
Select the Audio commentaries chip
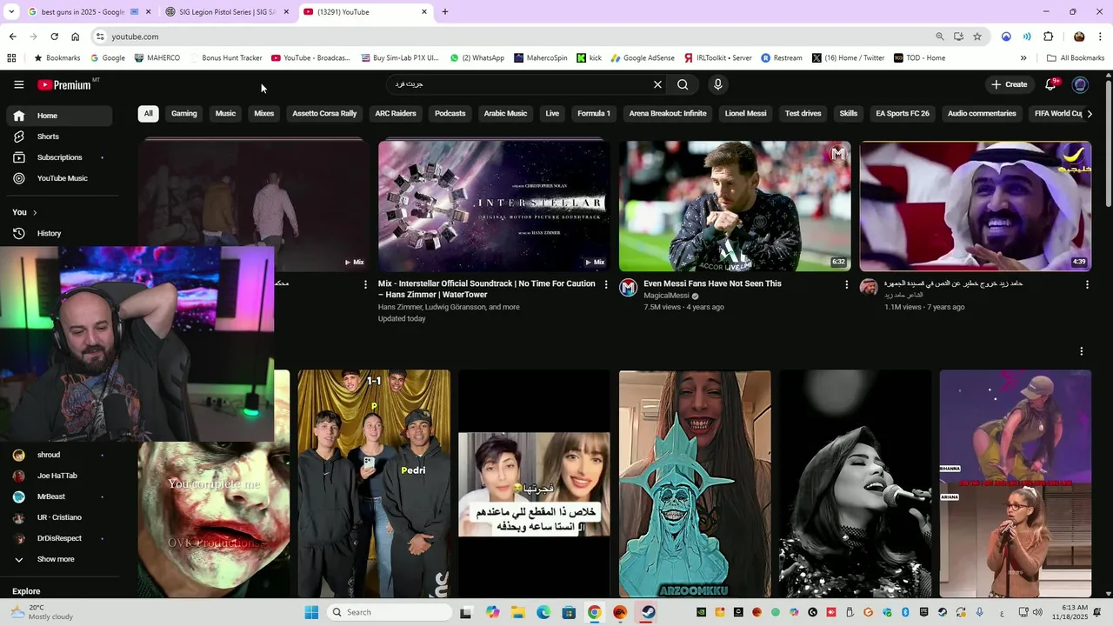982,114
